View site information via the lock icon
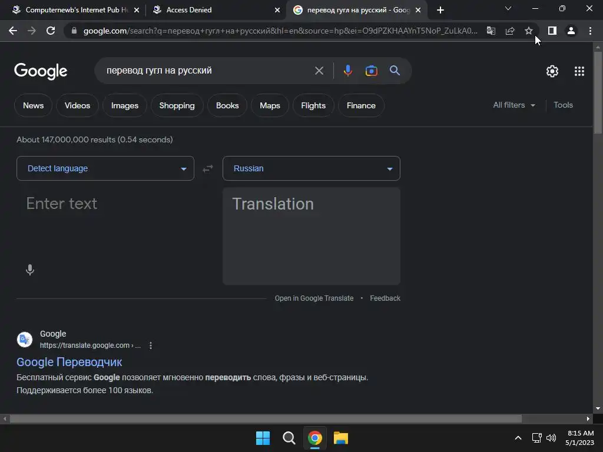Screen dimensions: 603x452 pyautogui.click(x=74, y=31)
